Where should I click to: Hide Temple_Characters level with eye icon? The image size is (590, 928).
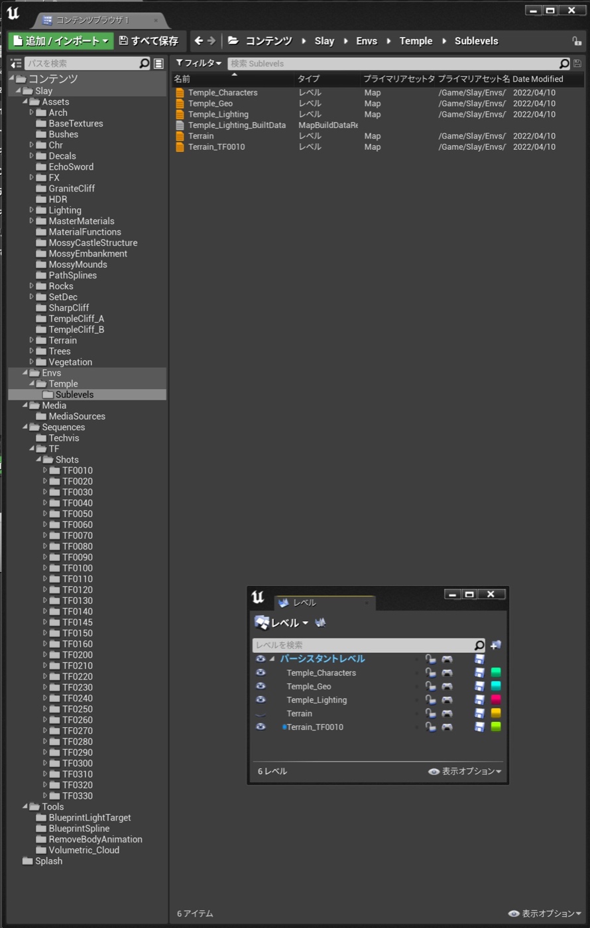tap(261, 673)
